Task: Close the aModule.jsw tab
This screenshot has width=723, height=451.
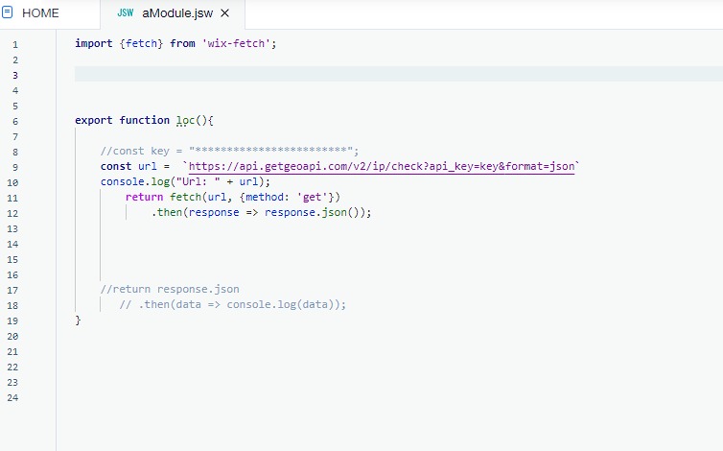Action: coord(225,13)
